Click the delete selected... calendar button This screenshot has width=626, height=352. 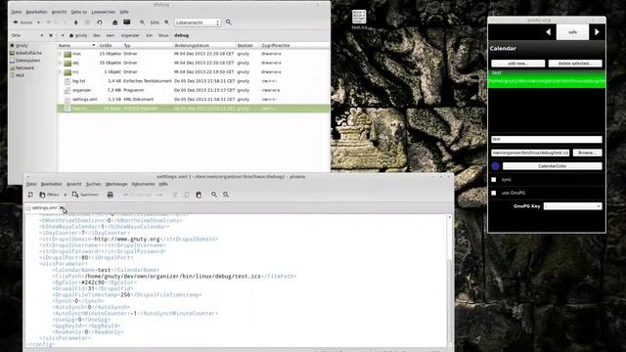(x=575, y=64)
